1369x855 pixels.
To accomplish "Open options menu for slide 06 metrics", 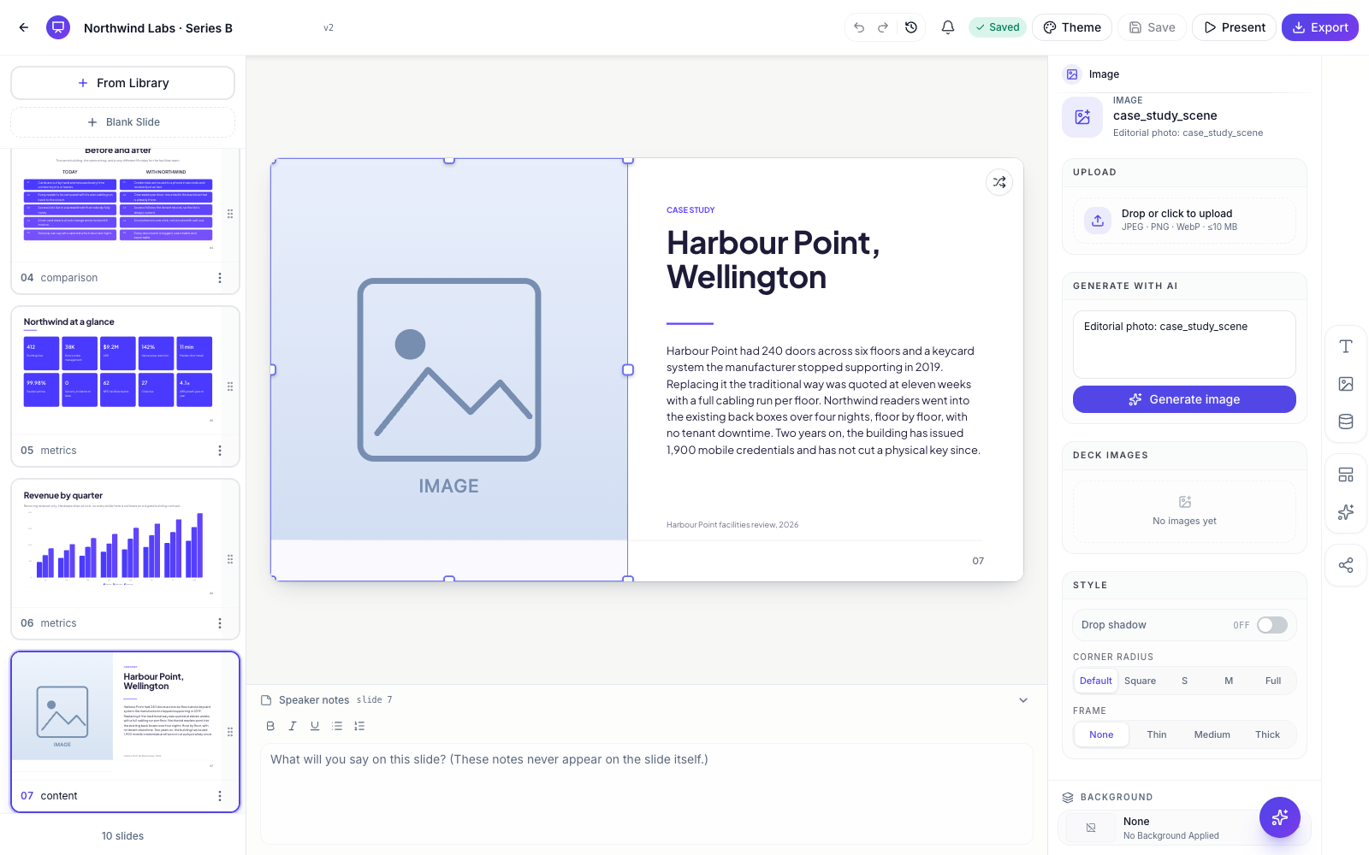I will click(x=220, y=623).
